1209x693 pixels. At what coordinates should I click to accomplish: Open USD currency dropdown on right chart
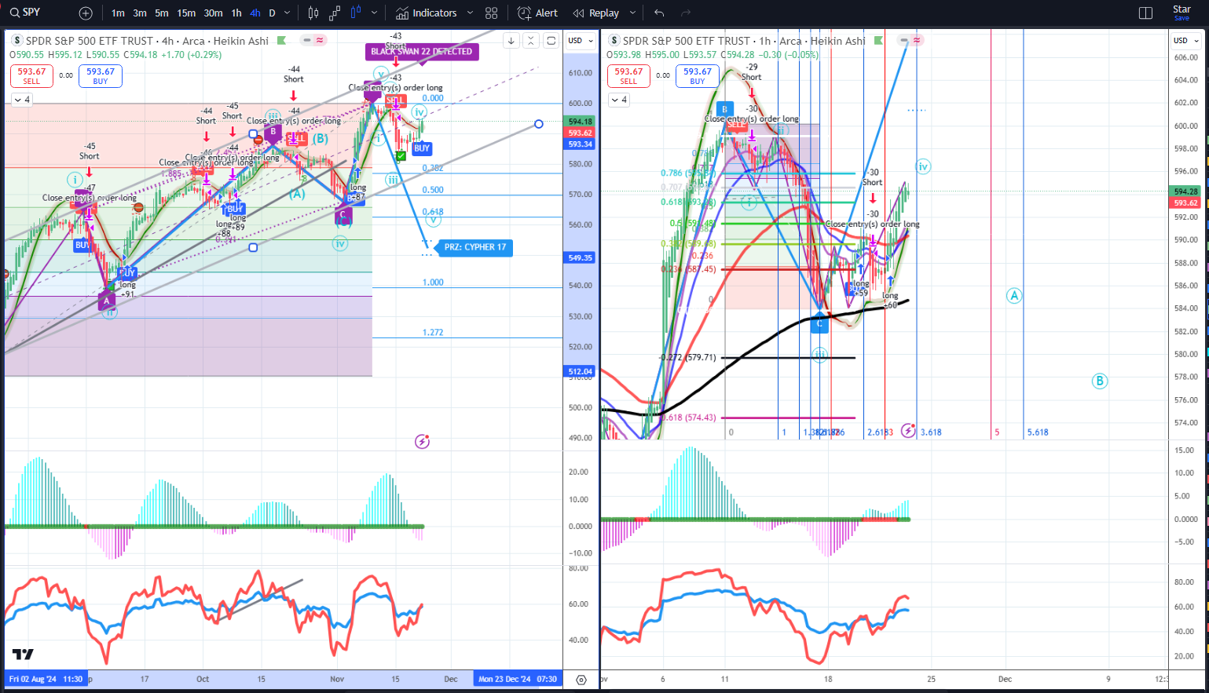[1185, 41]
